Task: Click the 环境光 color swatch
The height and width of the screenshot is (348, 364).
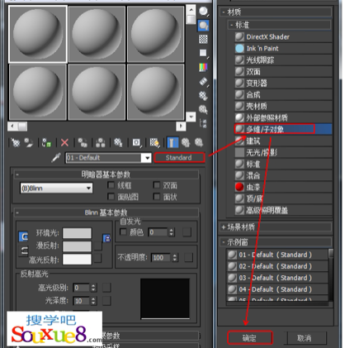Action: click(77, 233)
